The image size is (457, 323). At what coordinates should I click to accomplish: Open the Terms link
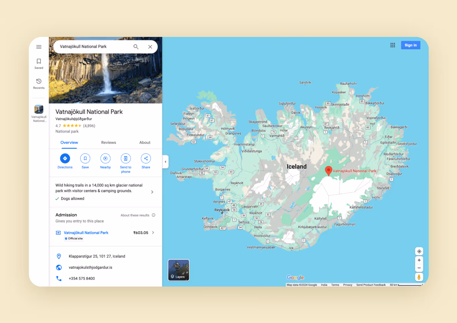pyautogui.click(x=335, y=285)
